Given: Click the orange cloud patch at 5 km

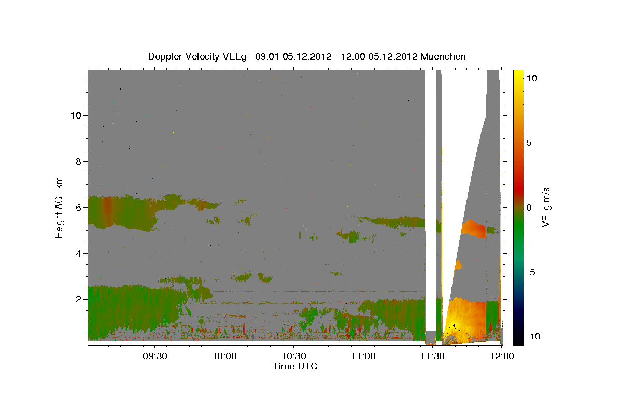Looking at the screenshot, I should 473,228.
